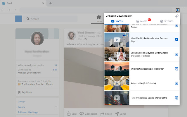Click the downloader list scrollbar
Screen dimensions: 187x117
pyautogui.click(x=180, y=68)
